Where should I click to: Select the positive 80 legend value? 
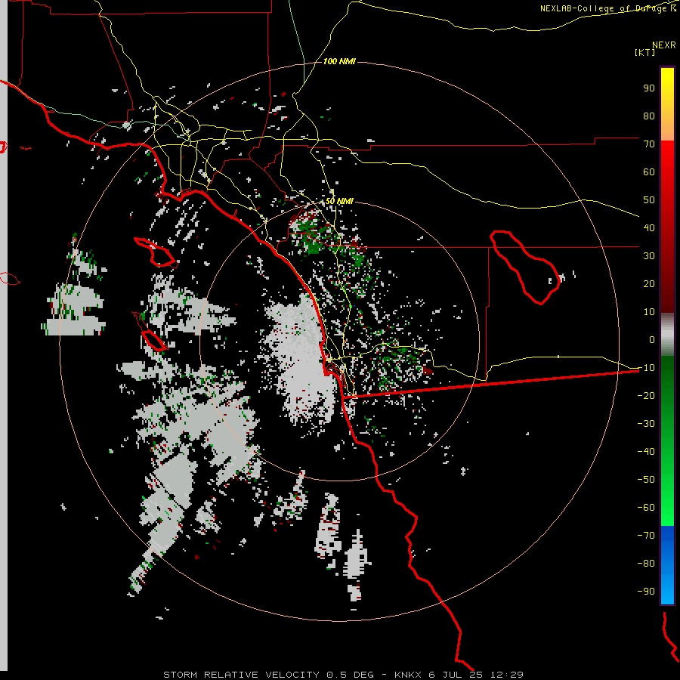click(649, 116)
